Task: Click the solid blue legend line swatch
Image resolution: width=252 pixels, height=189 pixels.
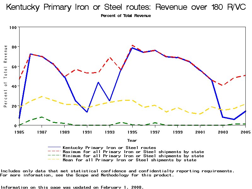Action: point(54,147)
